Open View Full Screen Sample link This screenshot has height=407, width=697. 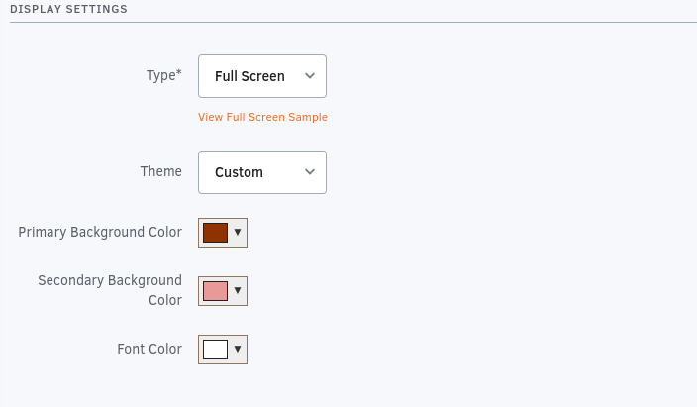[x=262, y=117]
